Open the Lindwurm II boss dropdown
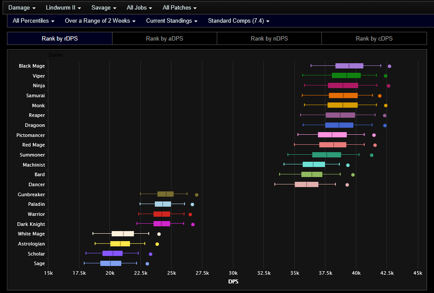The image size is (434, 293). [63, 8]
